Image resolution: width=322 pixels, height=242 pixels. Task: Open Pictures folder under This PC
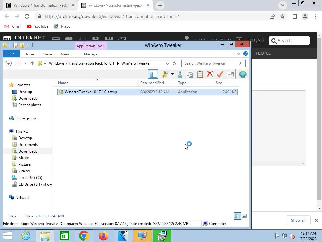[25, 164]
